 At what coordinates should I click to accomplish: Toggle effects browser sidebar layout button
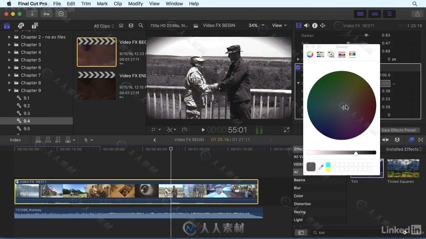(301, 233)
